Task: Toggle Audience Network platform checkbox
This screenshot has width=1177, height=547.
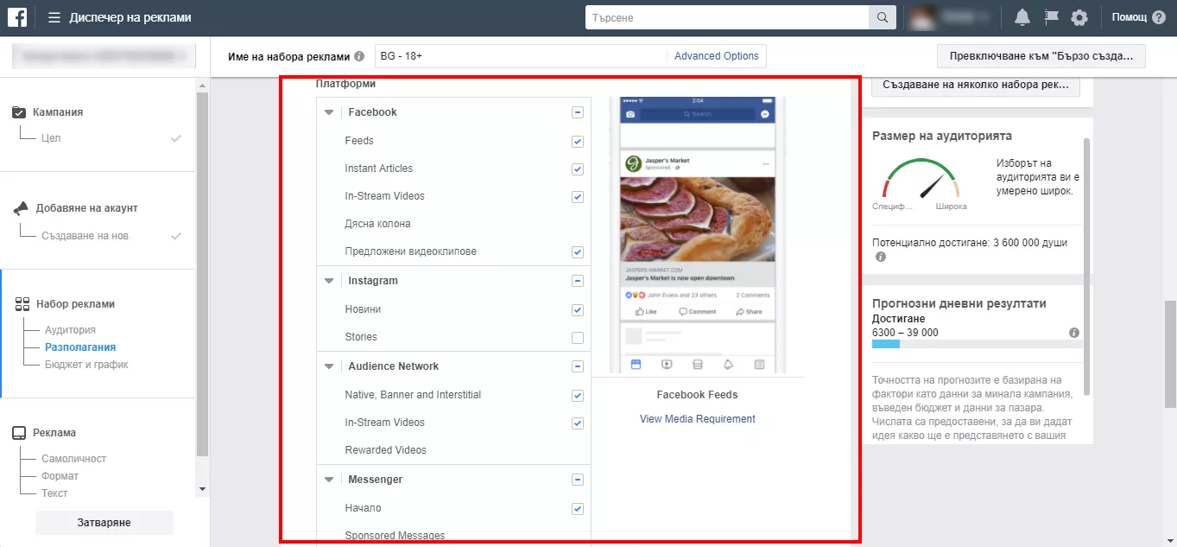Action: [x=578, y=366]
